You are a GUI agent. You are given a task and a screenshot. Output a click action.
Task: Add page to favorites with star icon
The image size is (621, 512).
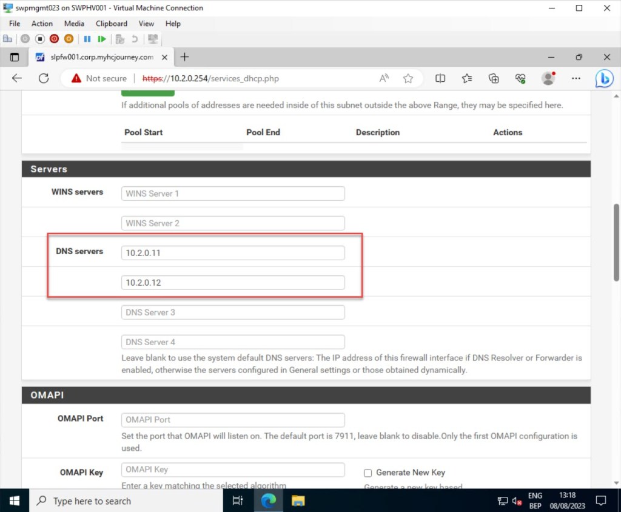click(408, 78)
